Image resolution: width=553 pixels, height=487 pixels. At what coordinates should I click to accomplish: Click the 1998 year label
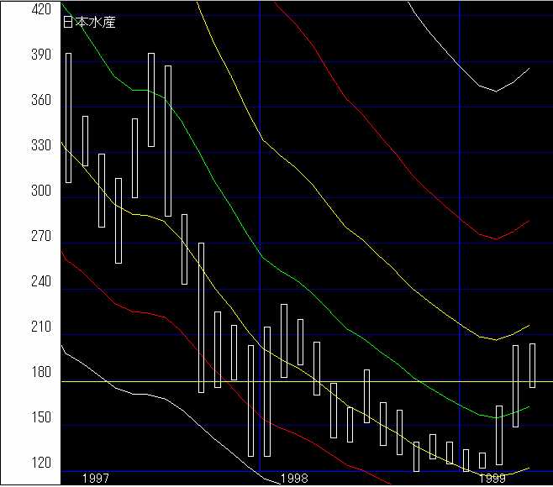click(x=293, y=478)
